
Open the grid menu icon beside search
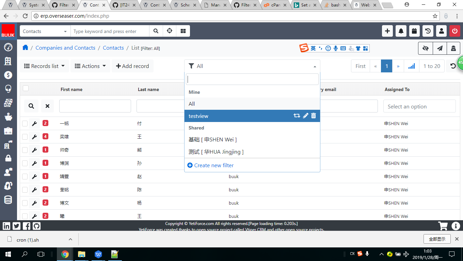pyautogui.click(x=183, y=31)
